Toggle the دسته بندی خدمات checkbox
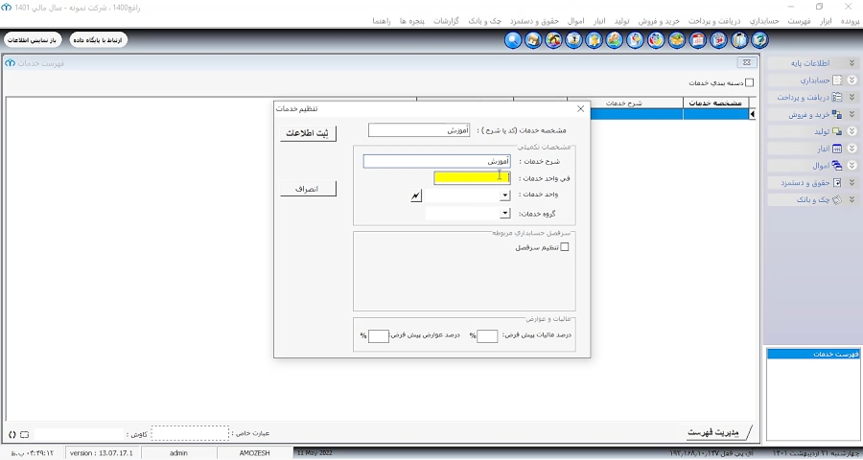Image resolution: width=863 pixels, height=460 pixels. tap(749, 82)
